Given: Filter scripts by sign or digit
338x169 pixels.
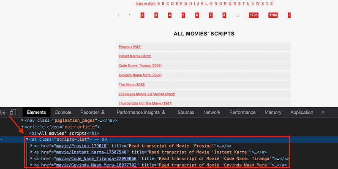Looking at the screenshot, I should 145,4.
